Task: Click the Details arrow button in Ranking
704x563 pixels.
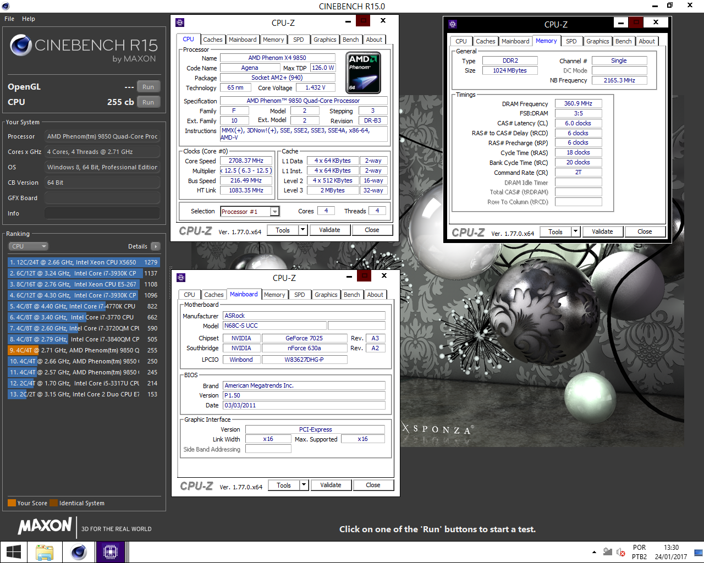Action: 155,246
